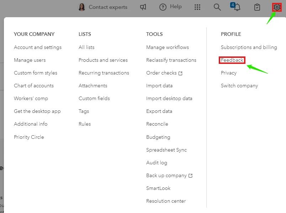The image size is (286, 213).
Task: Open Reconcile tool
Action: pos(157,124)
